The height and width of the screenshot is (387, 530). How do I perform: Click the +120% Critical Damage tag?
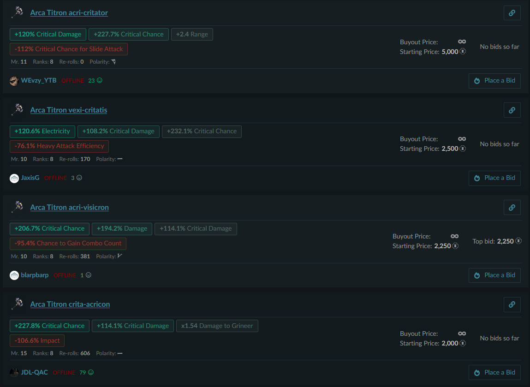[x=48, y=34]
